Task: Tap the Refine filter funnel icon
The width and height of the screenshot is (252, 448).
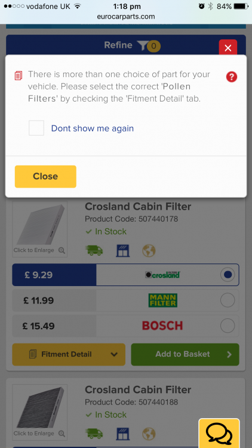Action: (x=142, y=45)
